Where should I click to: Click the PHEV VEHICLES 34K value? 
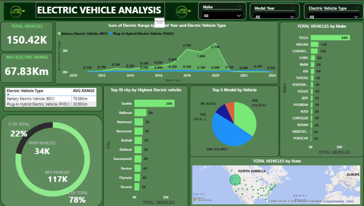pos(42,151)
